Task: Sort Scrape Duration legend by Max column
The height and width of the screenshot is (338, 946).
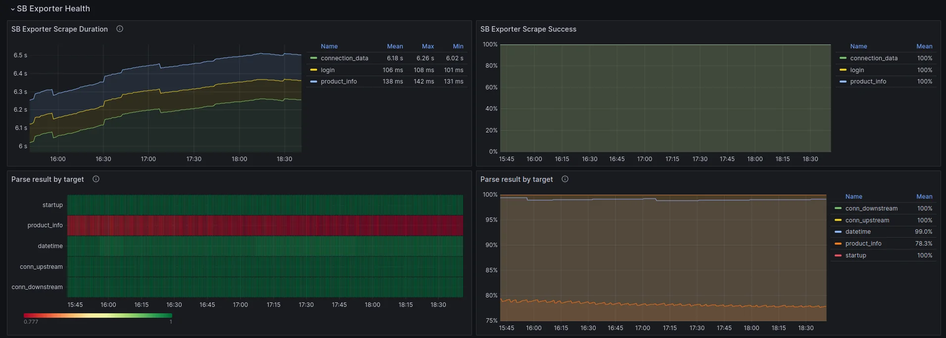Action: click(427, 46)
